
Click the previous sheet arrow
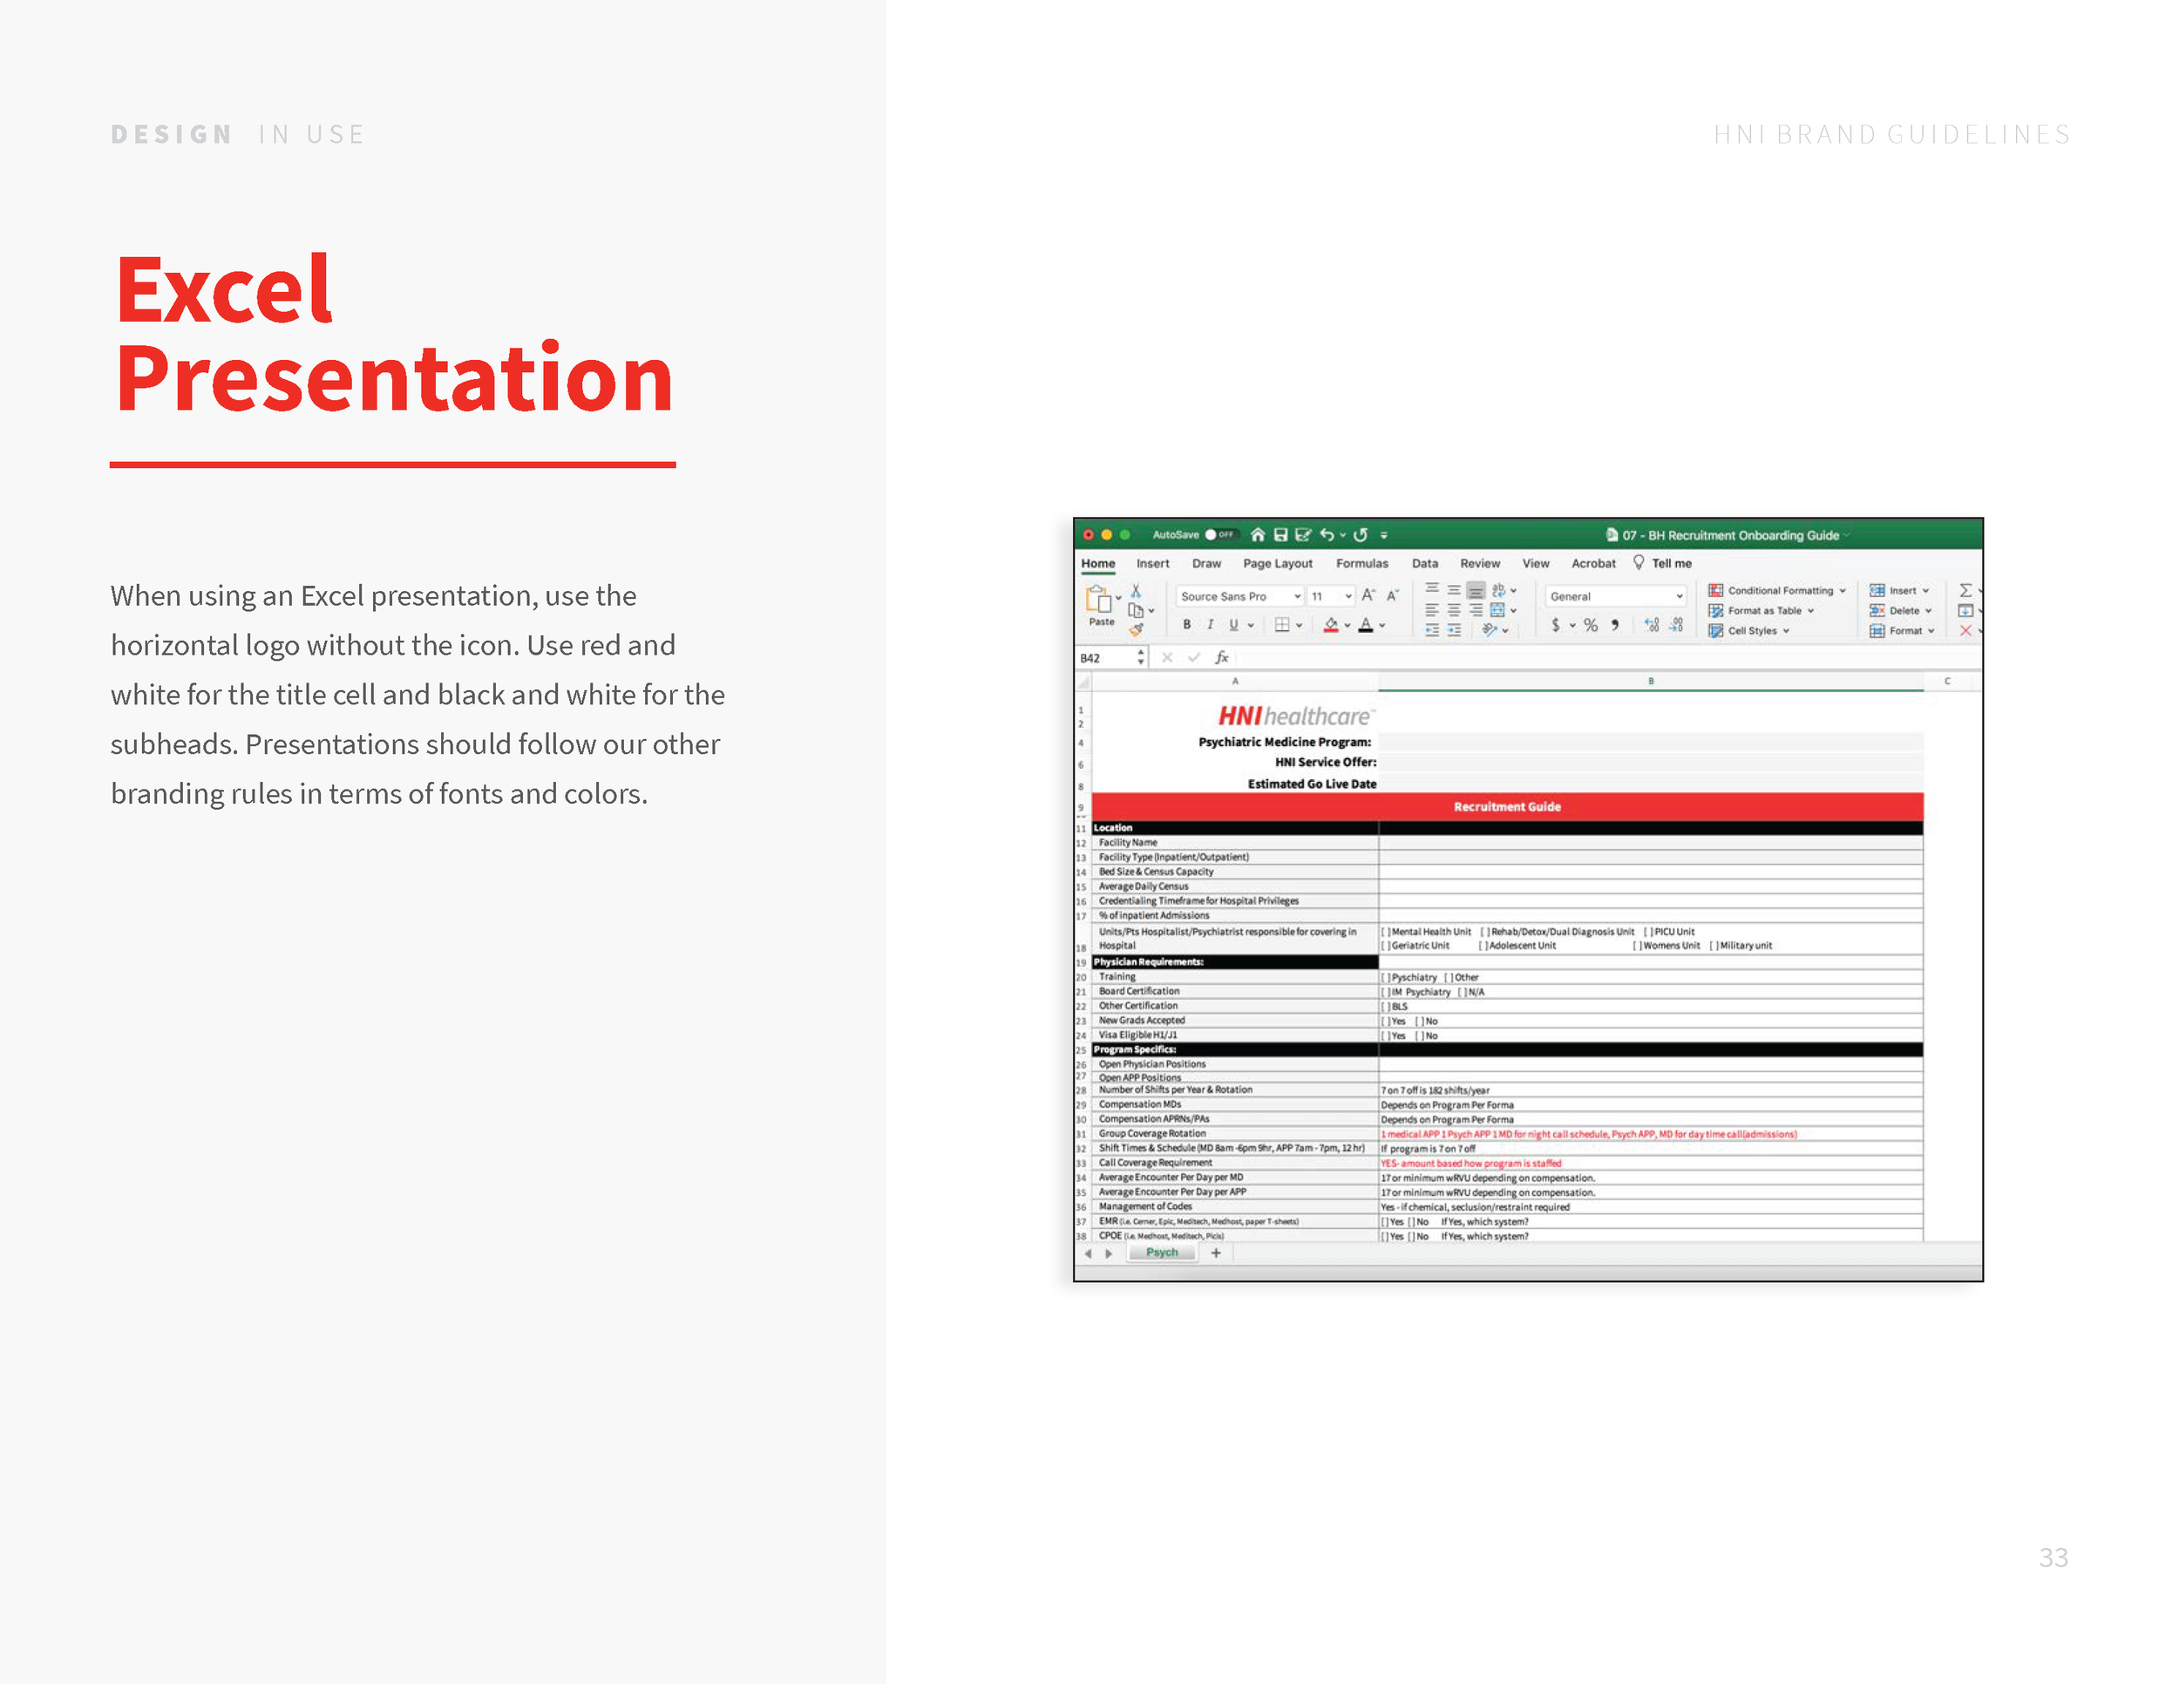[x=1089, y=1253]
